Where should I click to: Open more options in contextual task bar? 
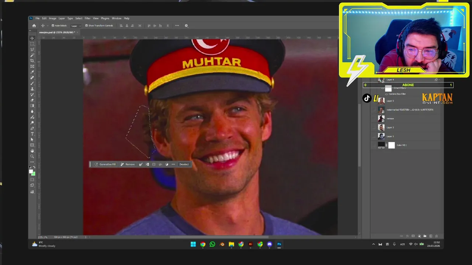coord(173,164)
